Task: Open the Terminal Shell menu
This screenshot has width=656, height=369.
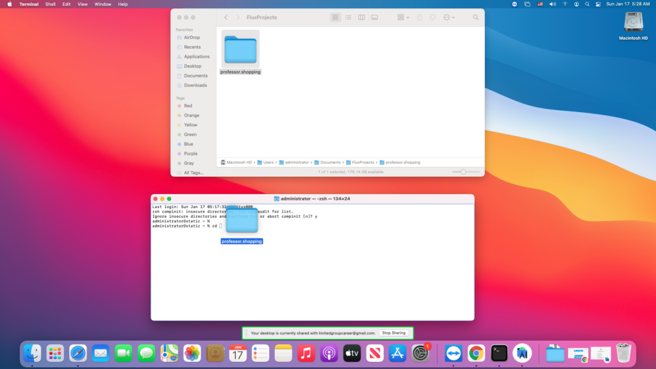Action: [x=50, y=4]
